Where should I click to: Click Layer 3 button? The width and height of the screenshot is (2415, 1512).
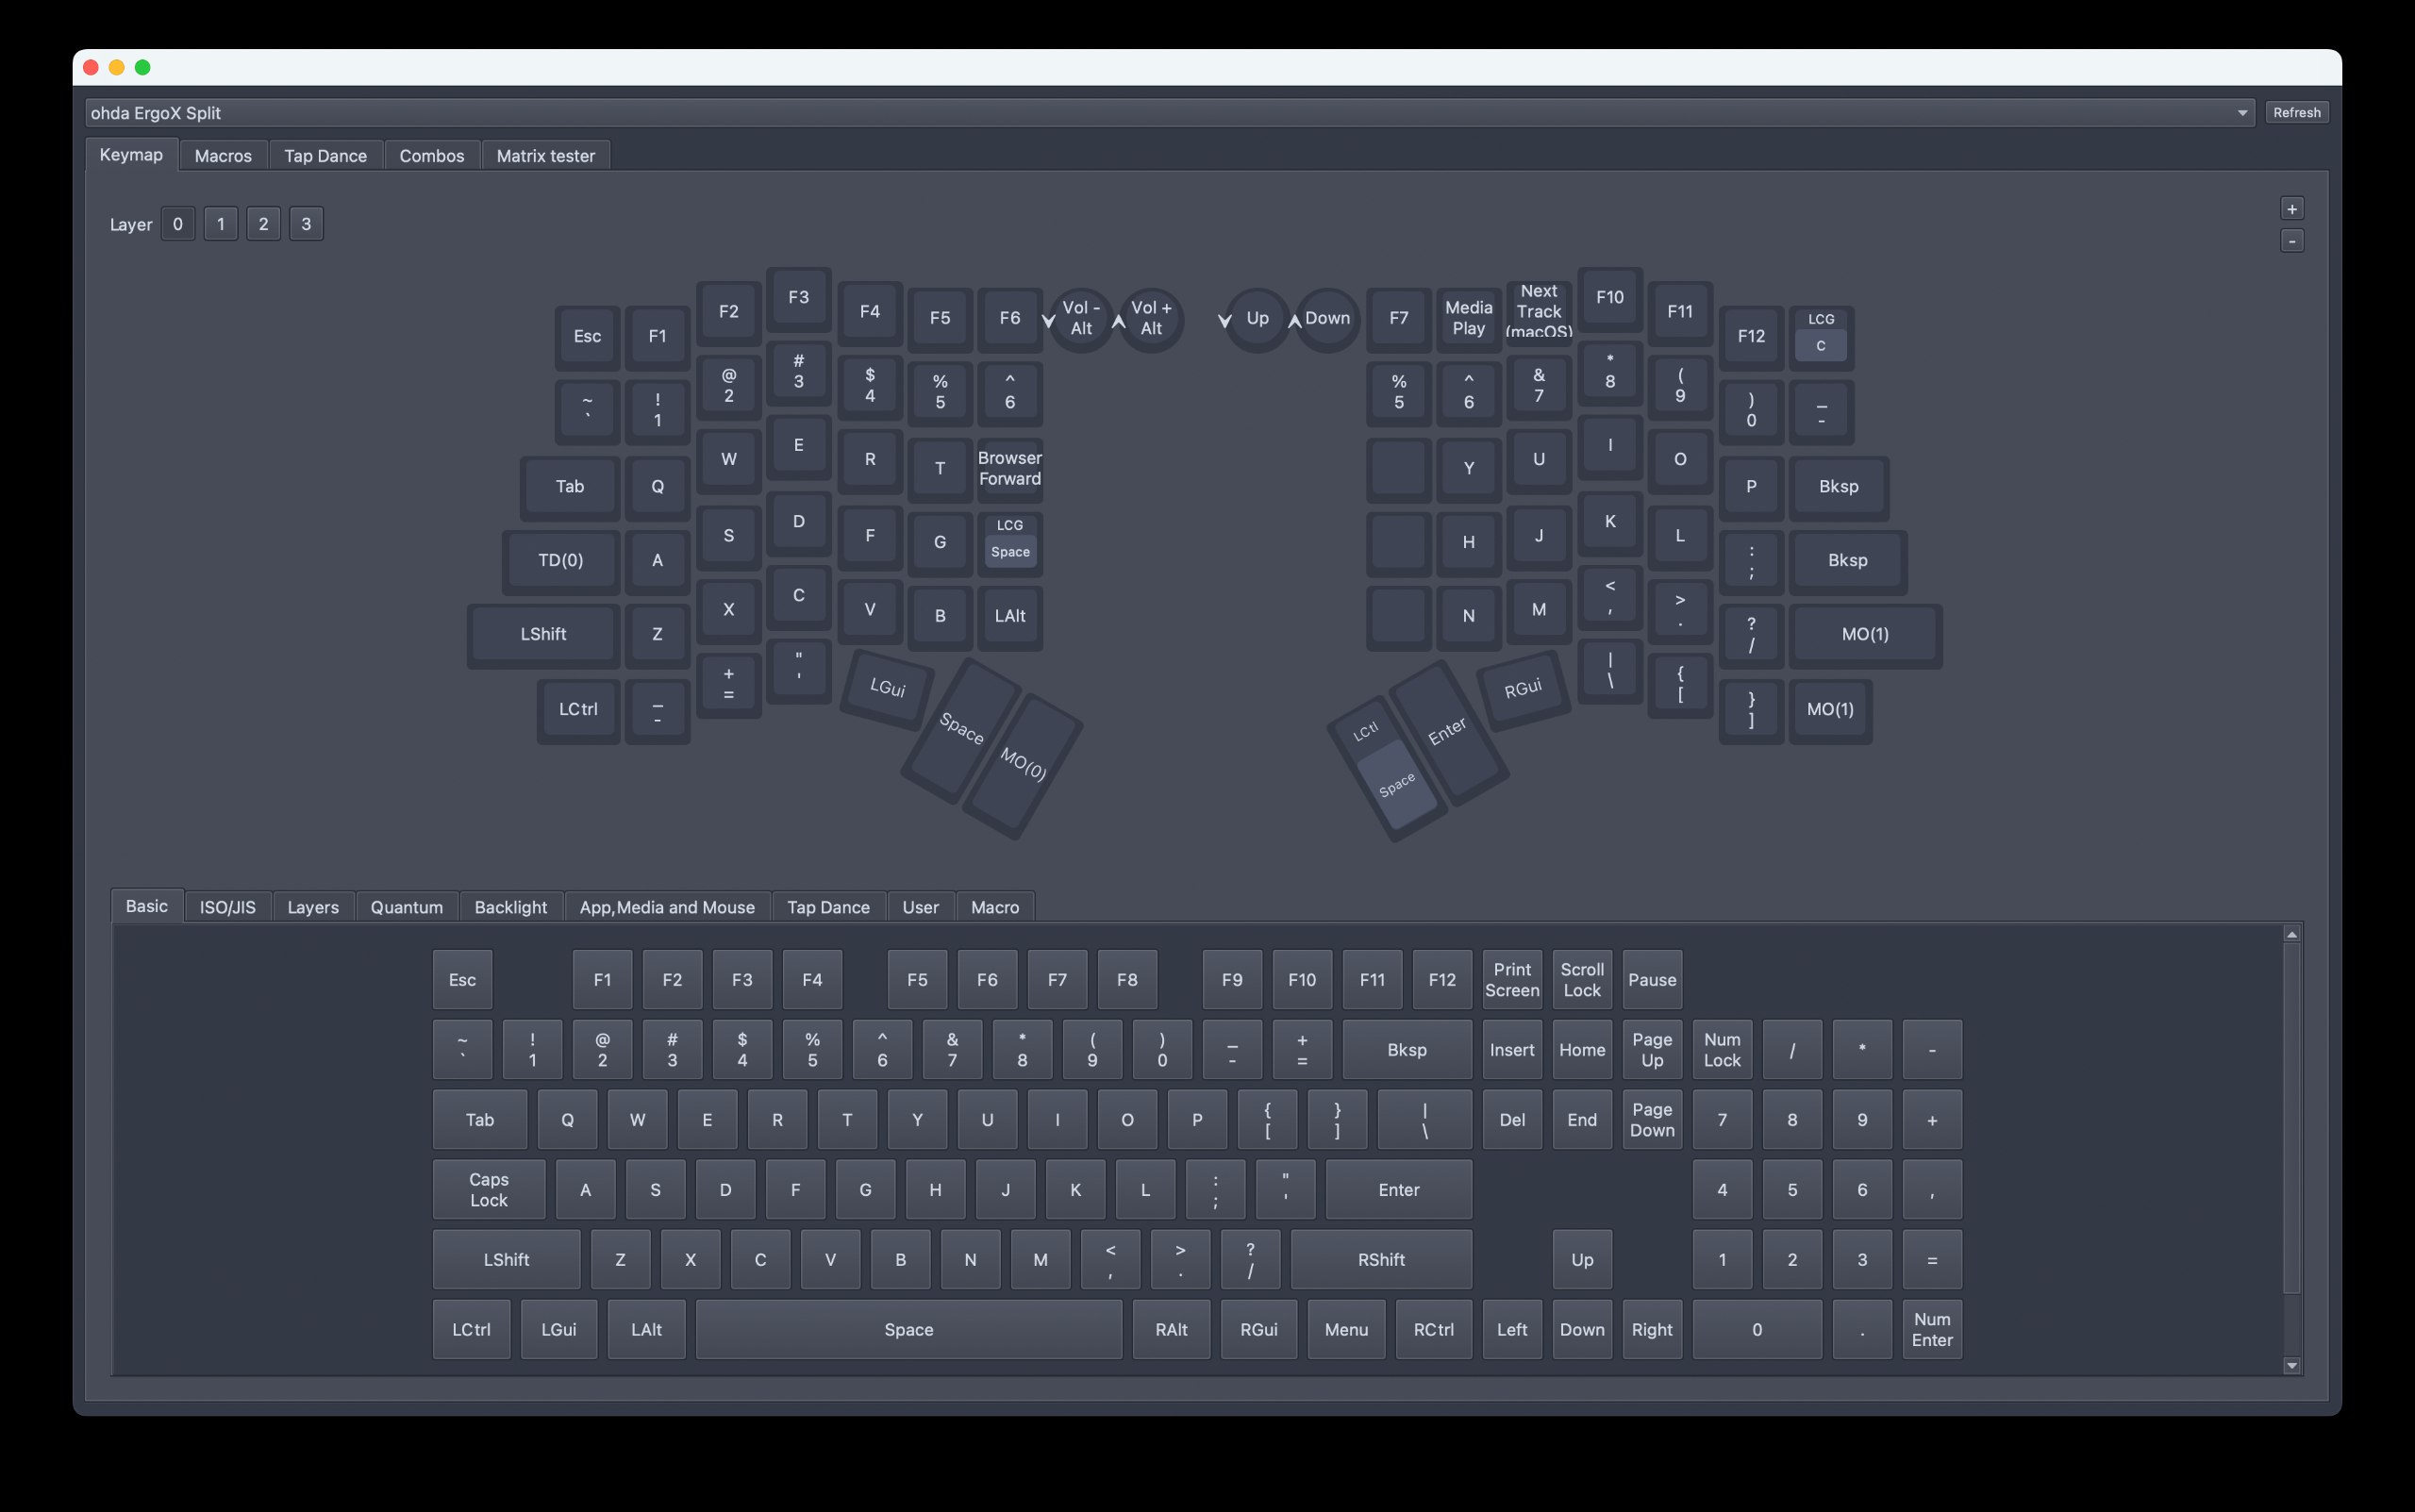click(307, 222)
